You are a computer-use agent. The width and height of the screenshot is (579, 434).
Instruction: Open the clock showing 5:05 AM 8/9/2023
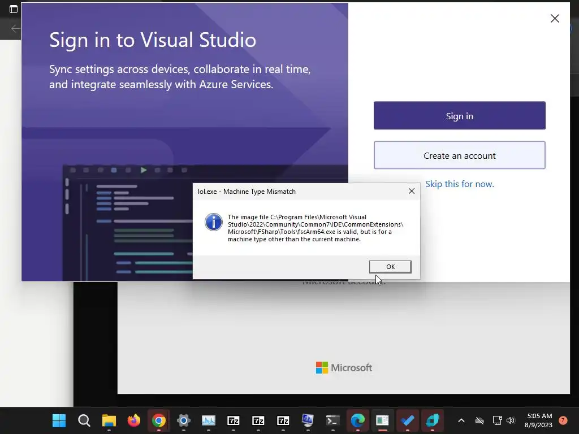(539, 420)
